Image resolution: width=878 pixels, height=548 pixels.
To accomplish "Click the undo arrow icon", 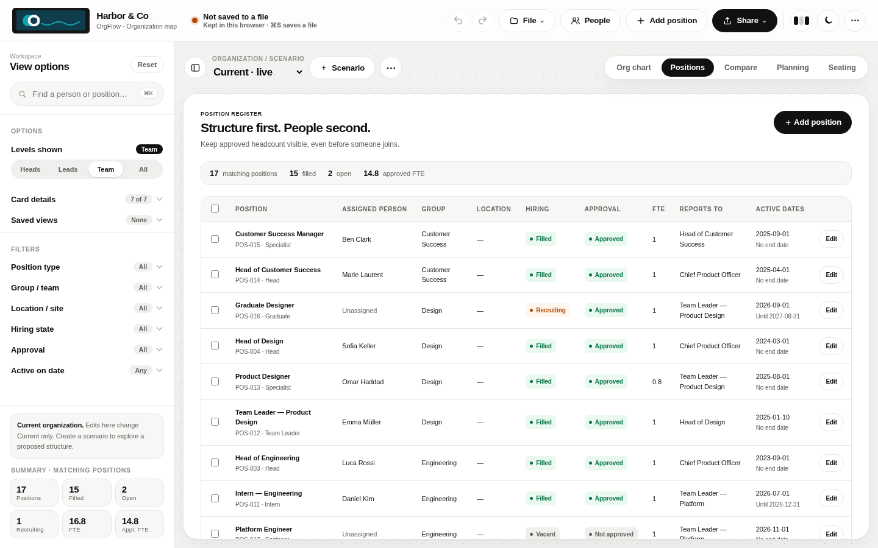I will (459, 21).
